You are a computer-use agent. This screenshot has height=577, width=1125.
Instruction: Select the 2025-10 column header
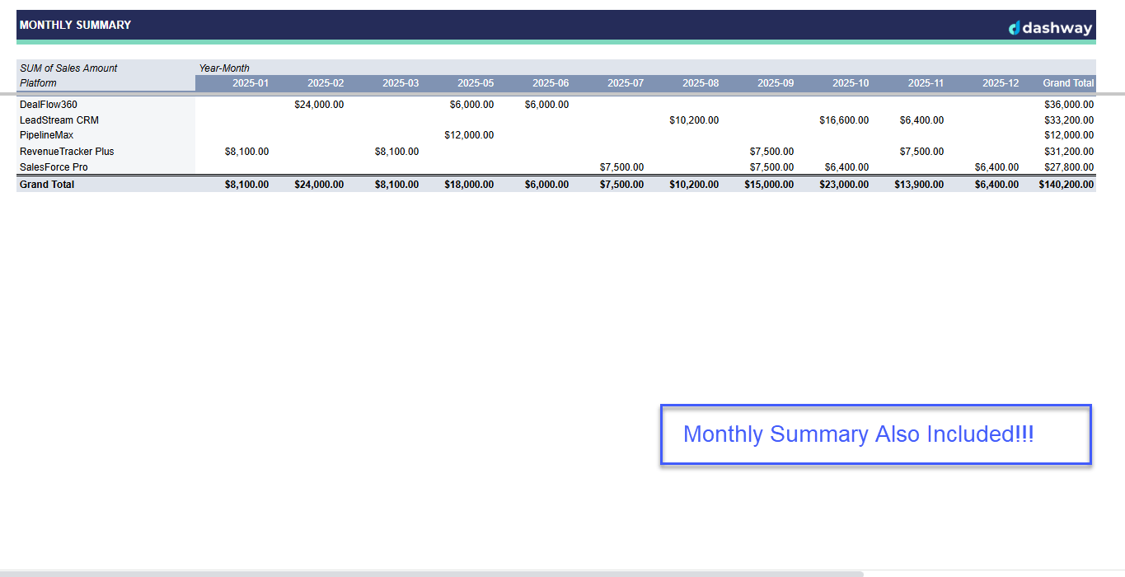(x=851, y=83)
